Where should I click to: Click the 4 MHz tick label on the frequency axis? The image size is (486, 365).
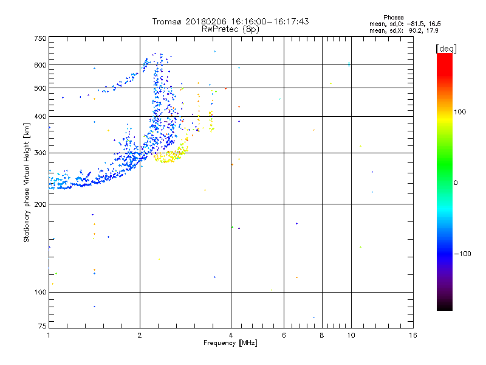231,335
